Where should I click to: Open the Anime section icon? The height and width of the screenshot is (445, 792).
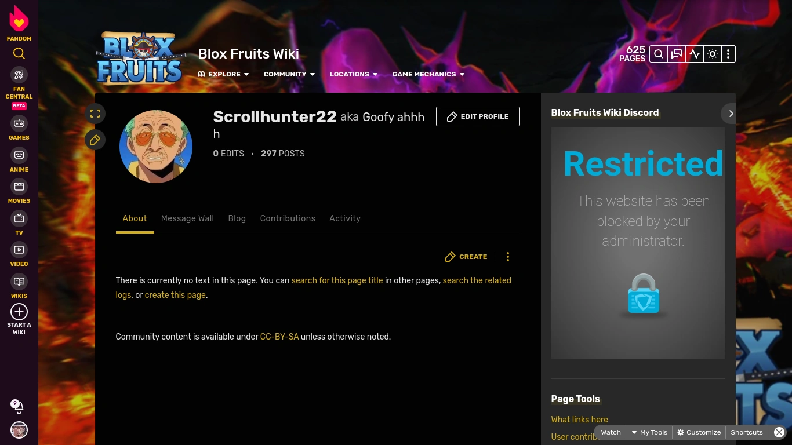19,155
